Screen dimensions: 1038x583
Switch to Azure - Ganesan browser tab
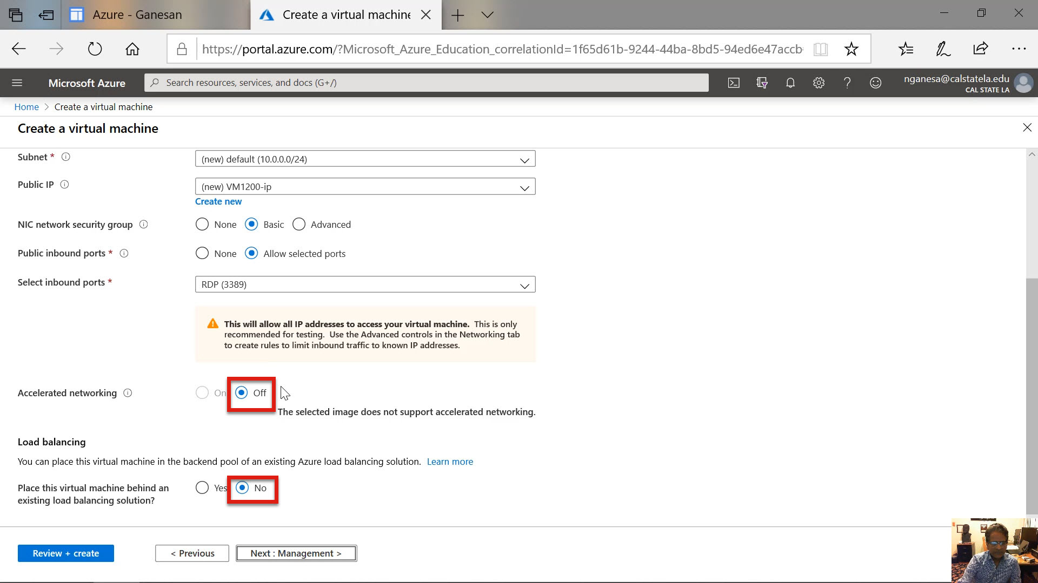tap(137, 15)
